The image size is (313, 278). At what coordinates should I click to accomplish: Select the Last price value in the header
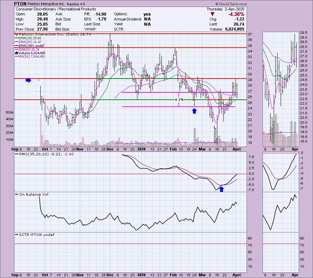coord(239,24)
